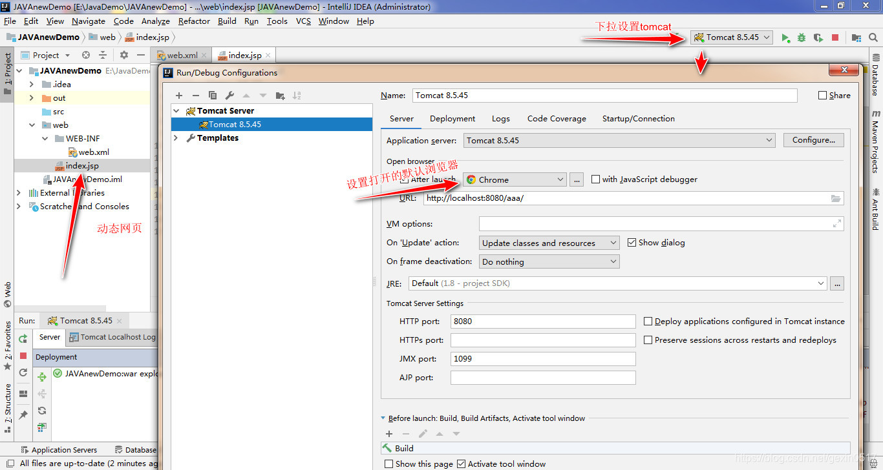Screen dimensions: 883x470
Task: Run with Coverage from the main toolbar
Action: (818, 37)
